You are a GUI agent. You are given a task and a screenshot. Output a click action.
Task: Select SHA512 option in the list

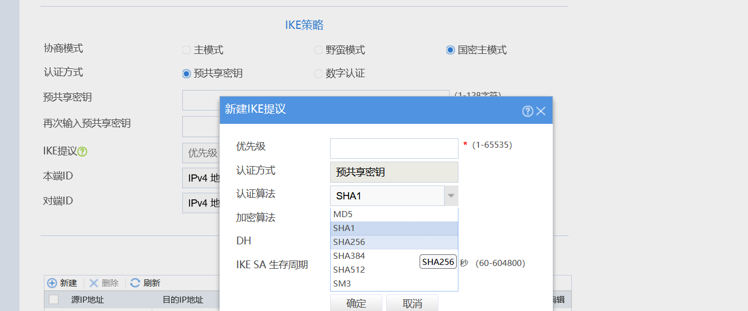pyautogui.click(x=349, y=270)
